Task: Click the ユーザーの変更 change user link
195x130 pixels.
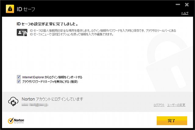Action: point(176,105)
